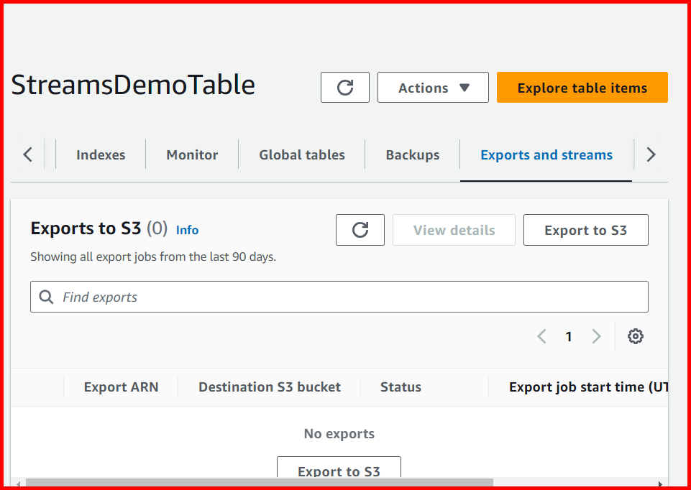Click the search magnifier in Find exports
691x490 pixels.
46,296
